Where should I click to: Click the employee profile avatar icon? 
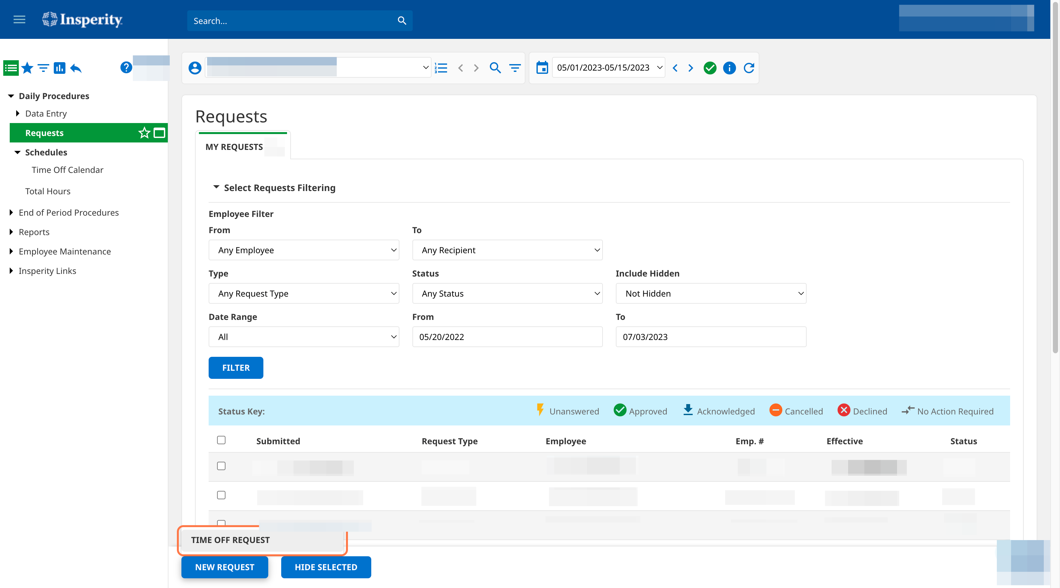[195, 68]
